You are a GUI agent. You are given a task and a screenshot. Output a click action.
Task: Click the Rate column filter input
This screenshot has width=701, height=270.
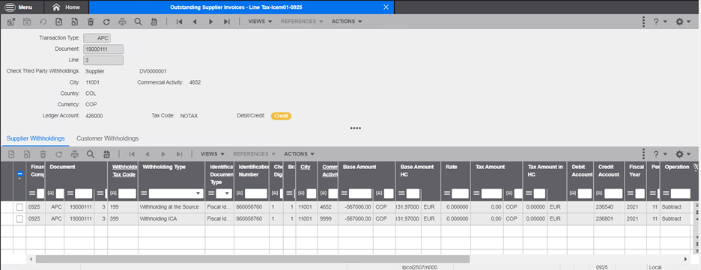460,194
